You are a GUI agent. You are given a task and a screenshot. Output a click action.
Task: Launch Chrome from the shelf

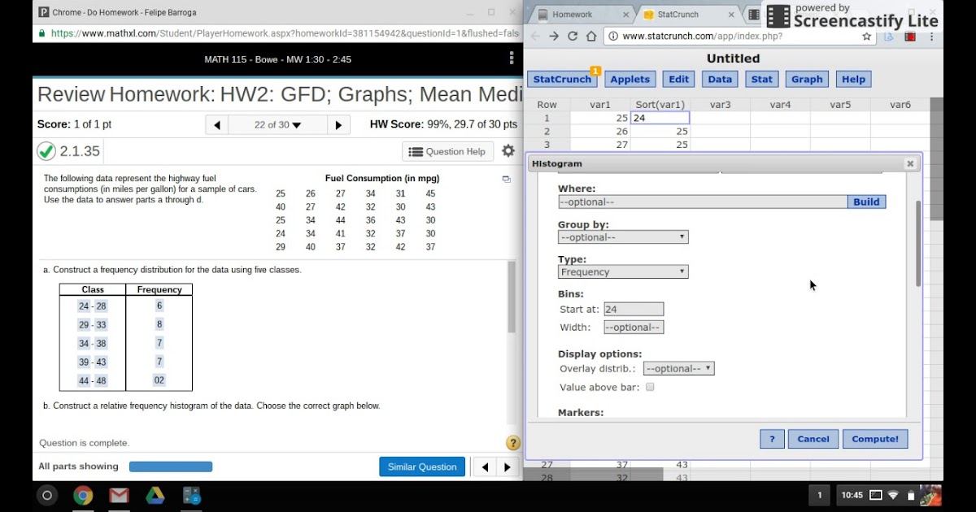pyautogui.click(x=83, y=495)
